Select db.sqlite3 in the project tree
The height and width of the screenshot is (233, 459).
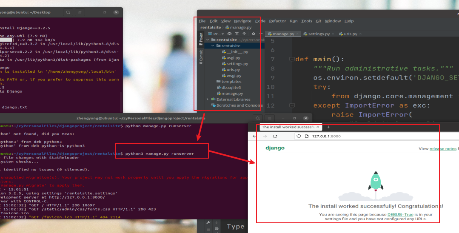pos(229,88)
